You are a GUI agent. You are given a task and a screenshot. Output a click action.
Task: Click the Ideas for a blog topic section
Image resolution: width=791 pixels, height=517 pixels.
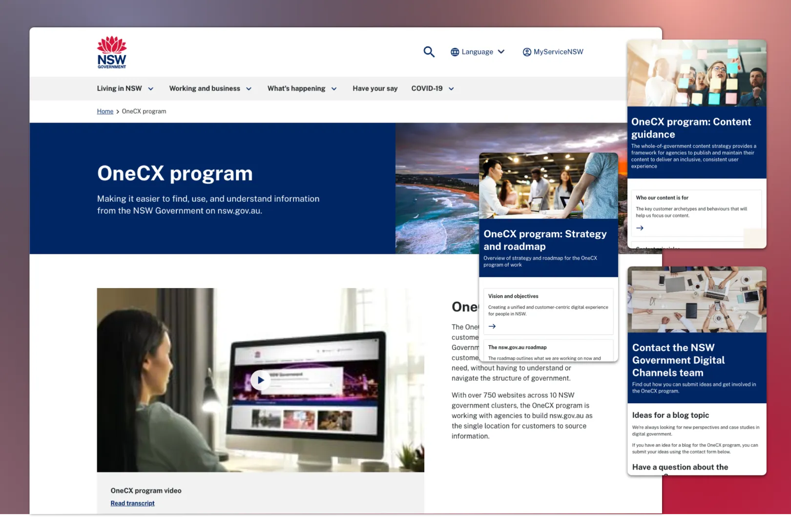(670, 415)
